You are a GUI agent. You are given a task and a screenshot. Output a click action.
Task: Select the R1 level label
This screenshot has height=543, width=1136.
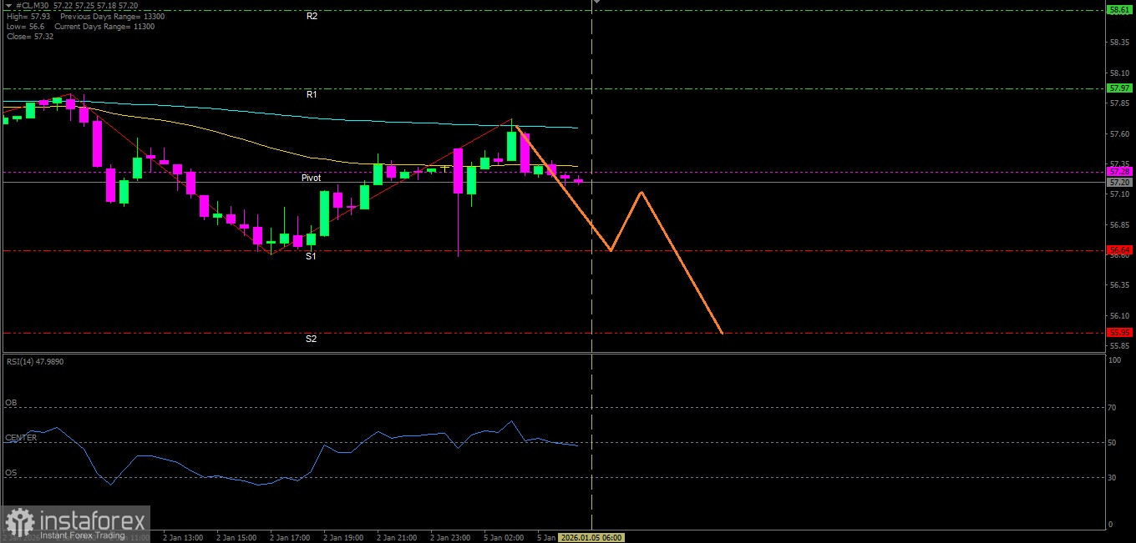tap(312, 95)
